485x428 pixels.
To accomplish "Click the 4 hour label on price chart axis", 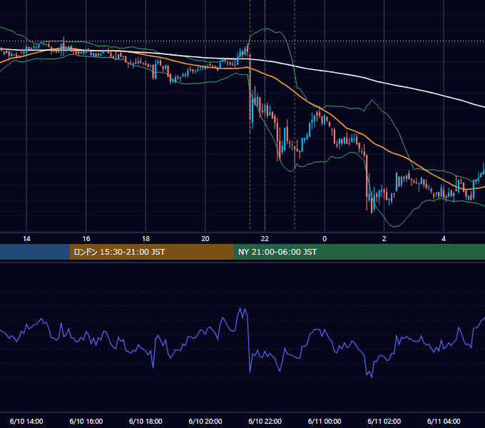I will [444, 239].
